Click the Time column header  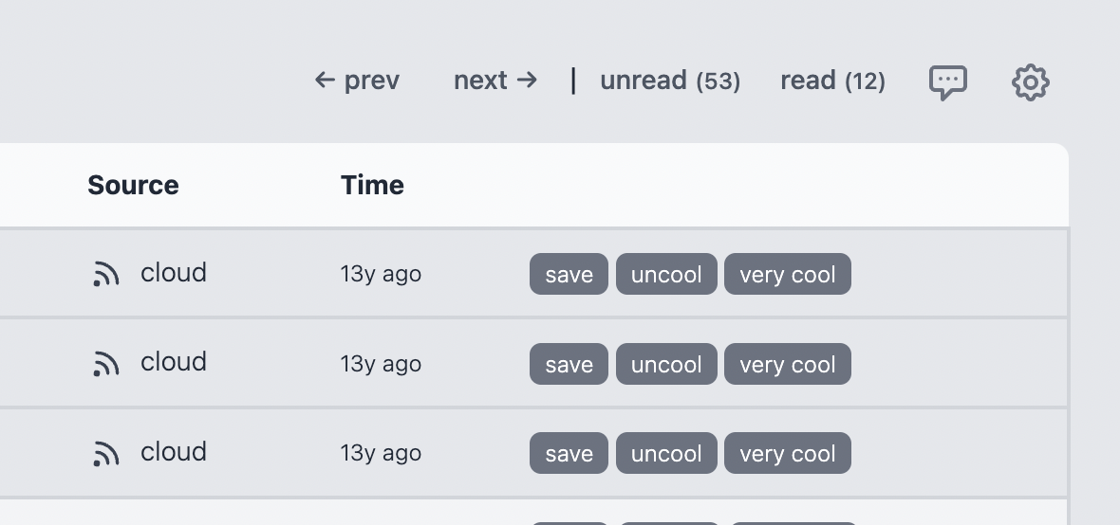(372, 186)
